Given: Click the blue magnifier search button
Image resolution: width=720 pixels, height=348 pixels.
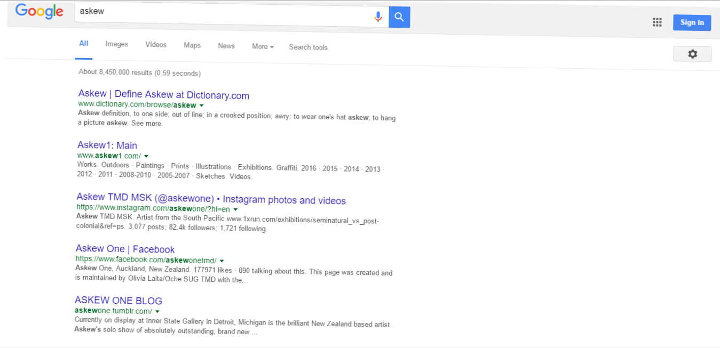Looking at the screenshot, I should 399,18.
